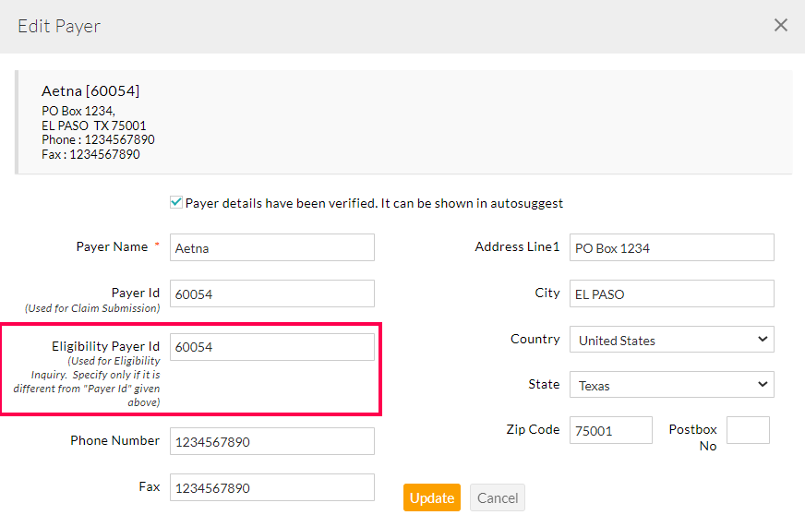Focus the Payer Name field
The height and width of the screenshot is (515, 805).
click(x=272, y=247)
